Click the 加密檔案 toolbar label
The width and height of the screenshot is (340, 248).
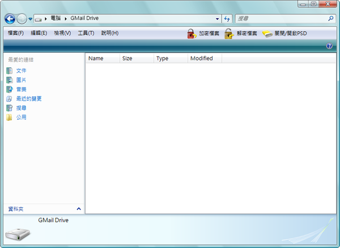coord(209,33)
